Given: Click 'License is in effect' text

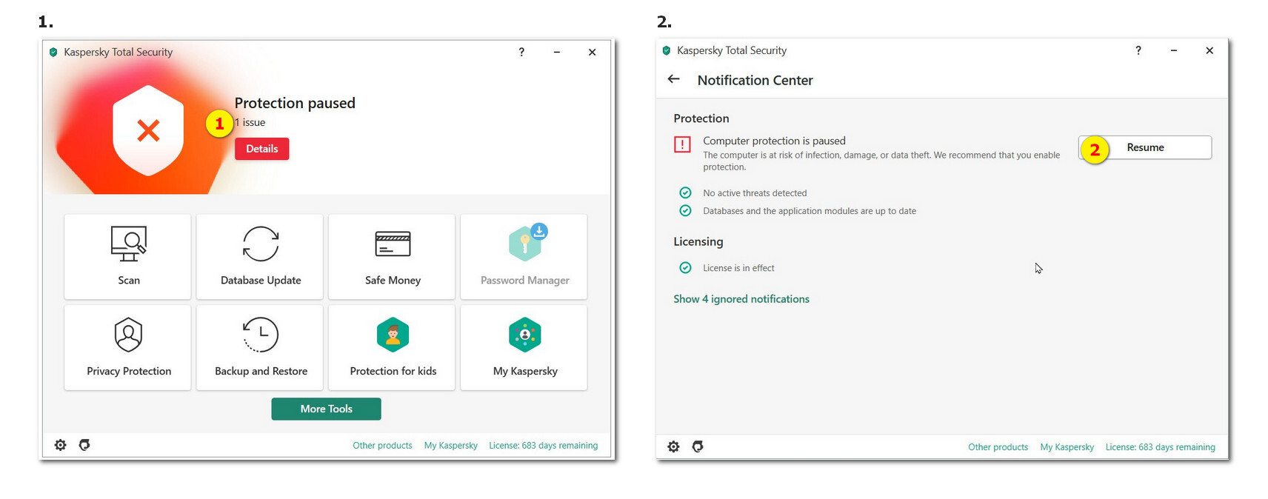Looking at the screenshot, I should click(x=738, y=268).
